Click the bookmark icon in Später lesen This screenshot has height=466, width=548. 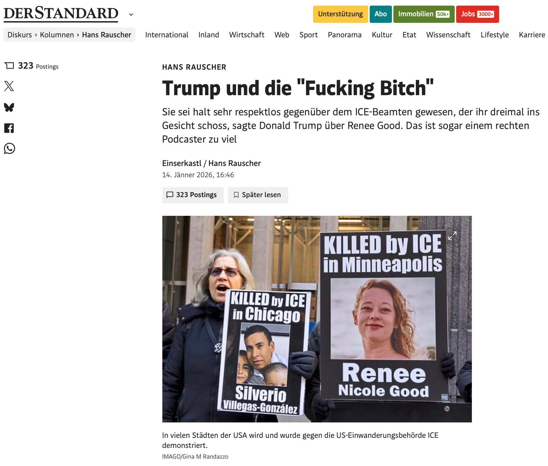(236, 195)
